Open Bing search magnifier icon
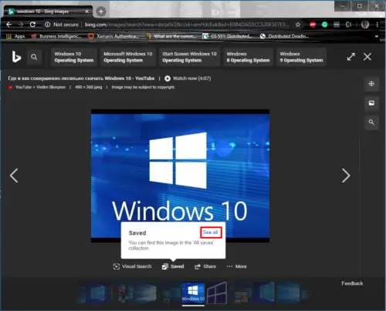 point(34,57)
